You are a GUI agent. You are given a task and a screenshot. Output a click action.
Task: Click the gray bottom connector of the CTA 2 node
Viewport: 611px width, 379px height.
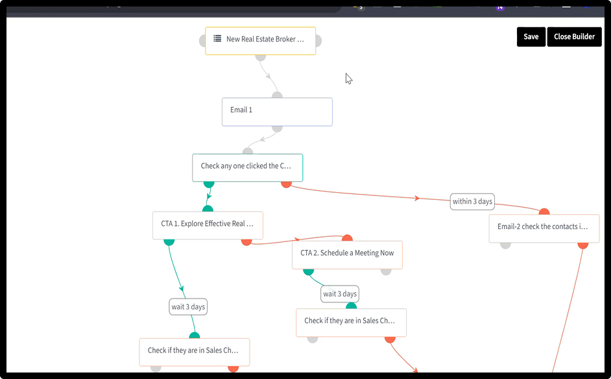(x=386, y=272)
